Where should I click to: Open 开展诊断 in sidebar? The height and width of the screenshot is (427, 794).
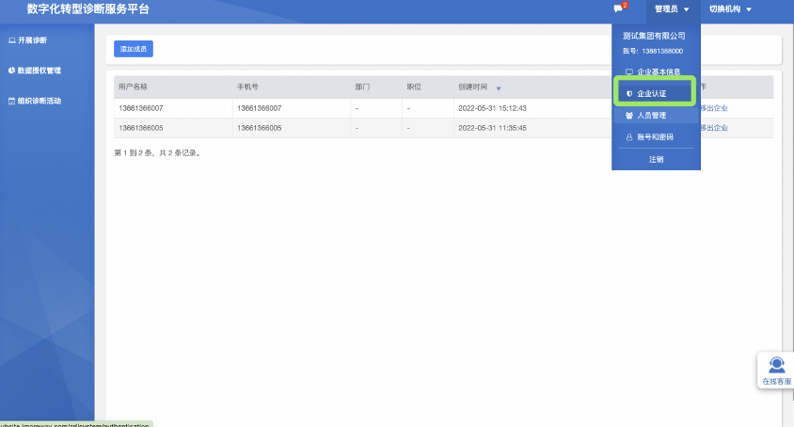[x=32, y=40]
